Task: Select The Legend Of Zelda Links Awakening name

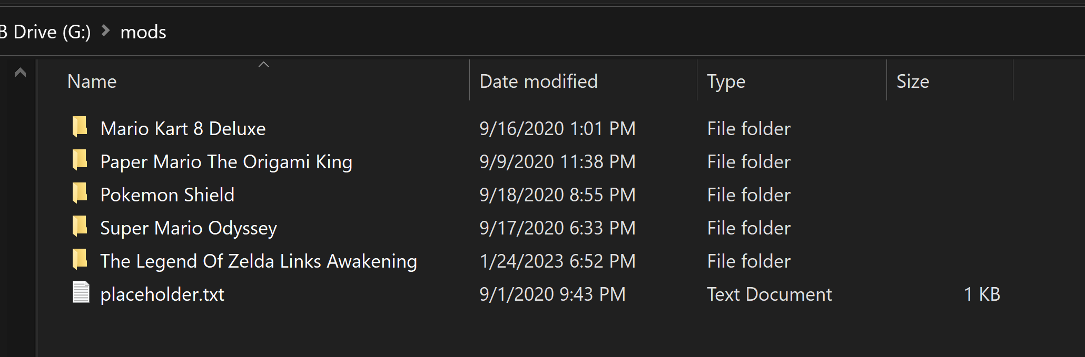Action: point(259,261)
